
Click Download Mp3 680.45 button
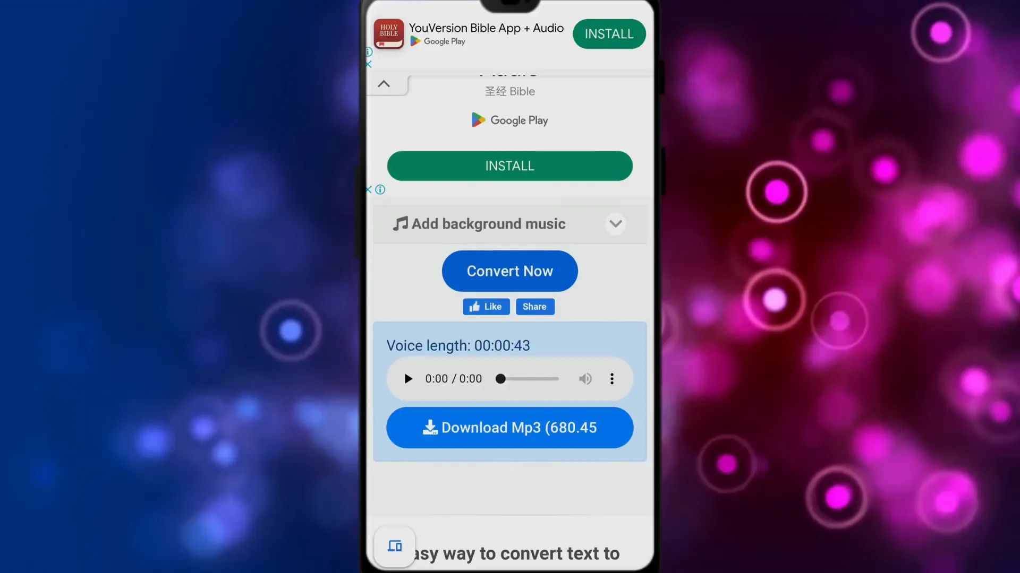click(510, 428)
